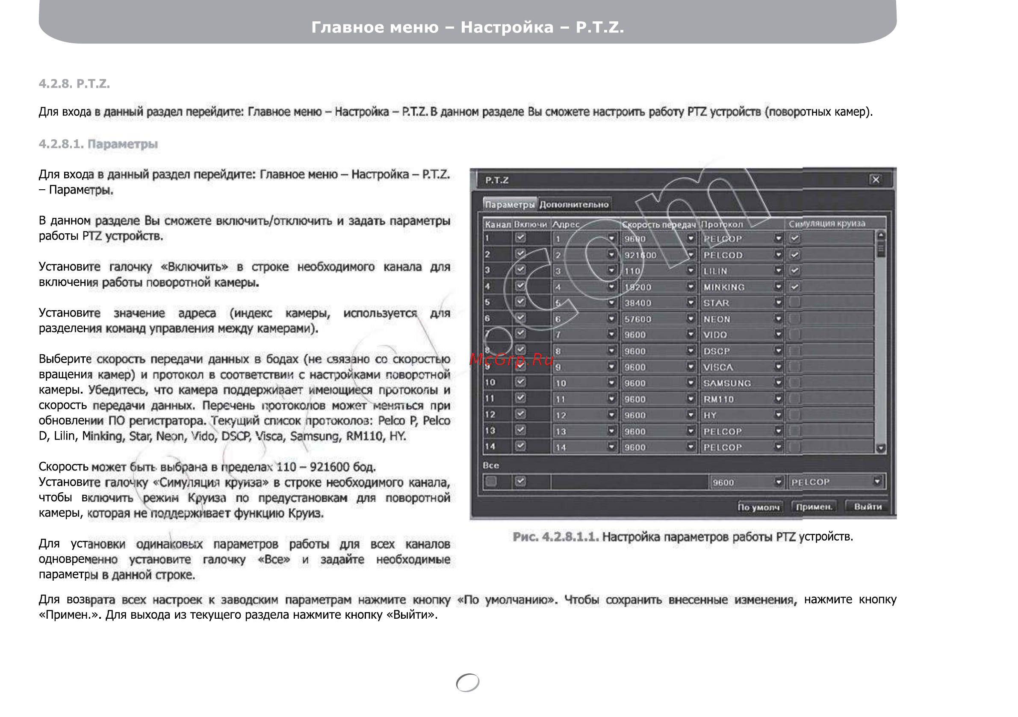Toggle the Включи checkbox for channel 10
The image size is (1018, 717).
click(x=520, y=382)
